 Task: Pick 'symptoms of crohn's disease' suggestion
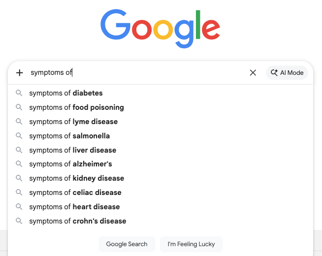tap(78, 221)
